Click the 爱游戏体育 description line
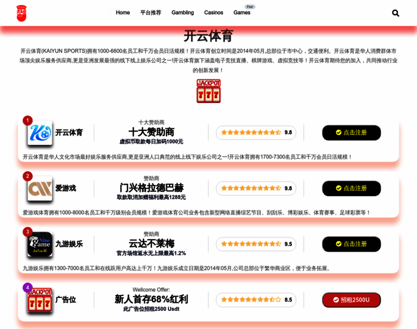417x329 pixels. [196, 213]
